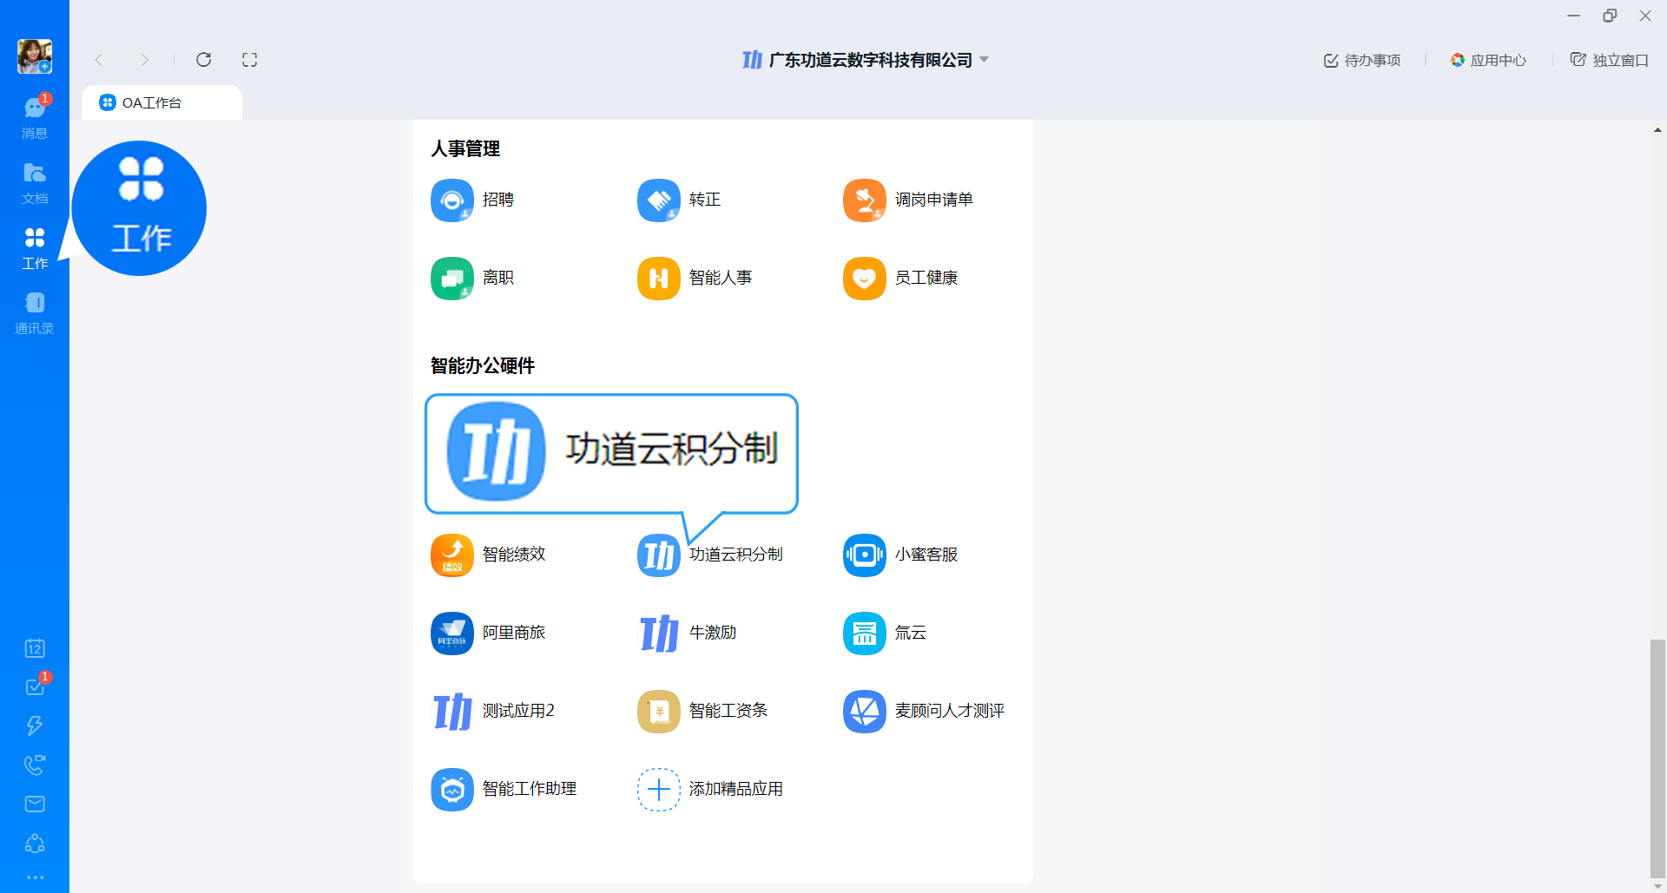This screenshot has width=1667, height=893.
Task: Open 消息 messages in sidebar
Action: (35, 116)
